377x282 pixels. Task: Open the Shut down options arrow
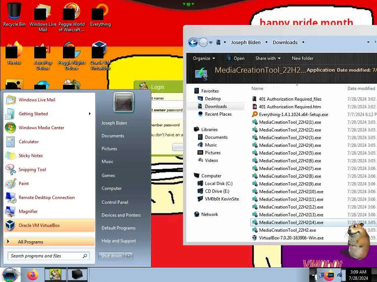[128, 256]
